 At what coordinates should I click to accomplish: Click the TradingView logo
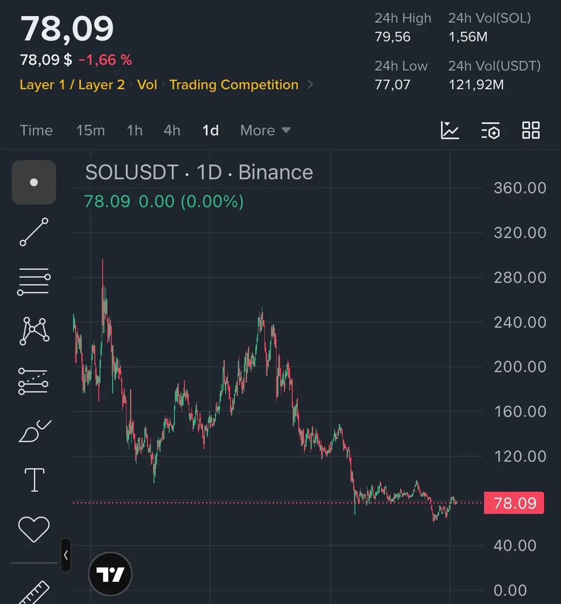click(110, 574)
